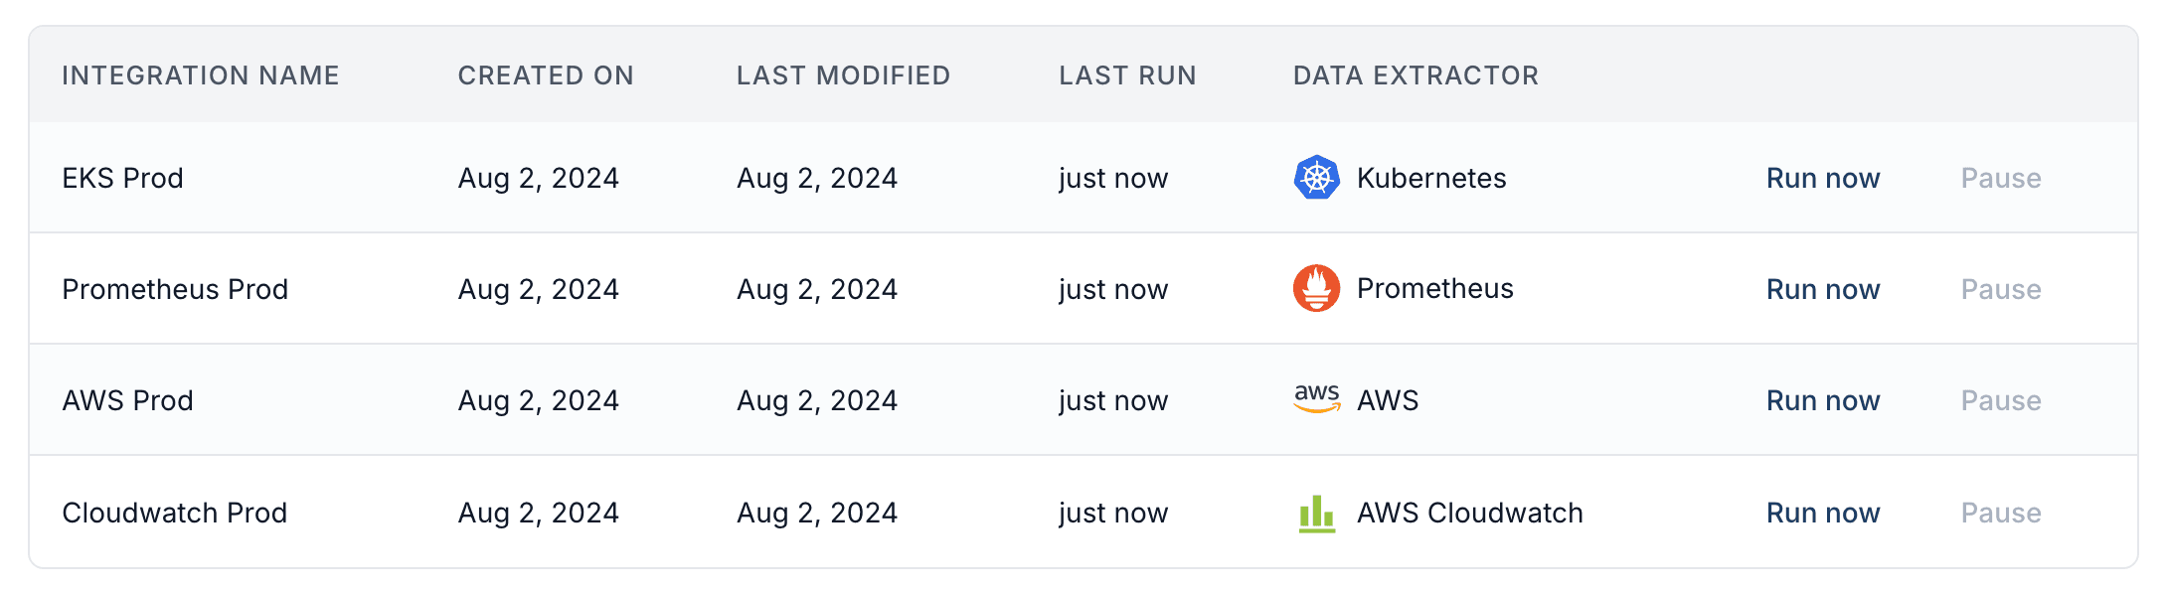The height and width of the screenshot is (592, 2167).
Task: Run the AWS Prod integration now
Action: (x=1823, y=400)
